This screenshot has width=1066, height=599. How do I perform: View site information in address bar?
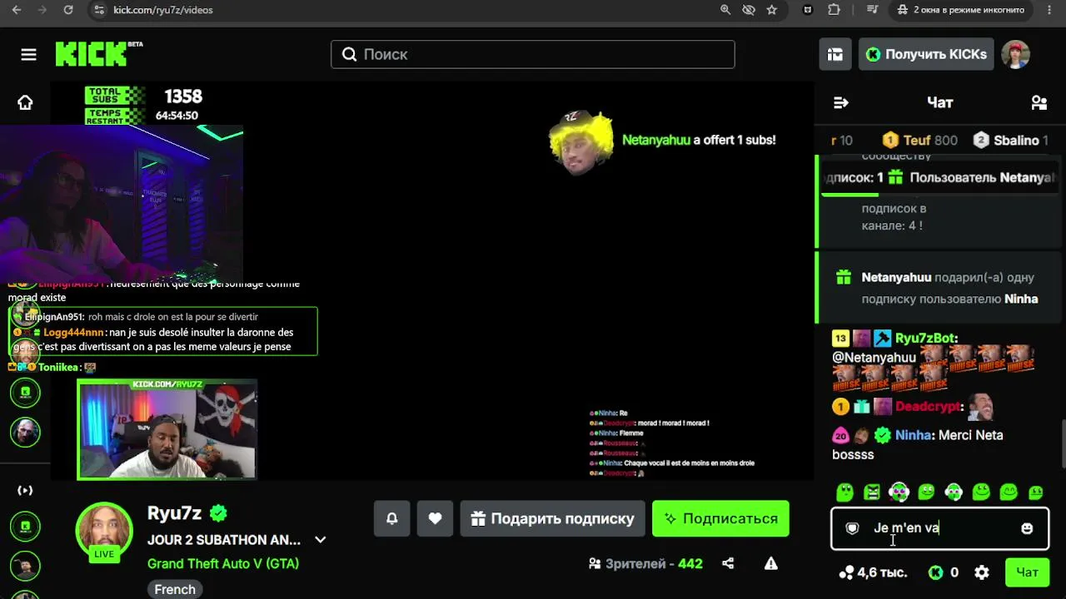click(99, 10)
